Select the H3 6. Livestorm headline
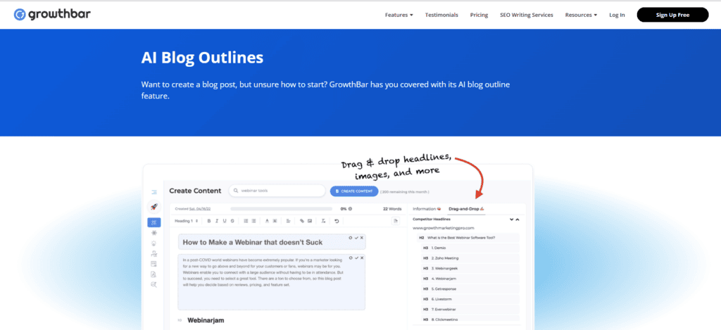This screenshot has height=330, width=721. click(x=470, y=299)
